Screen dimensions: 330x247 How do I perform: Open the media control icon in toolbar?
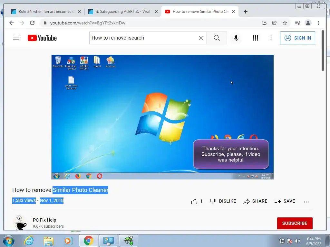pyautogui.click(x=297, y=23)
